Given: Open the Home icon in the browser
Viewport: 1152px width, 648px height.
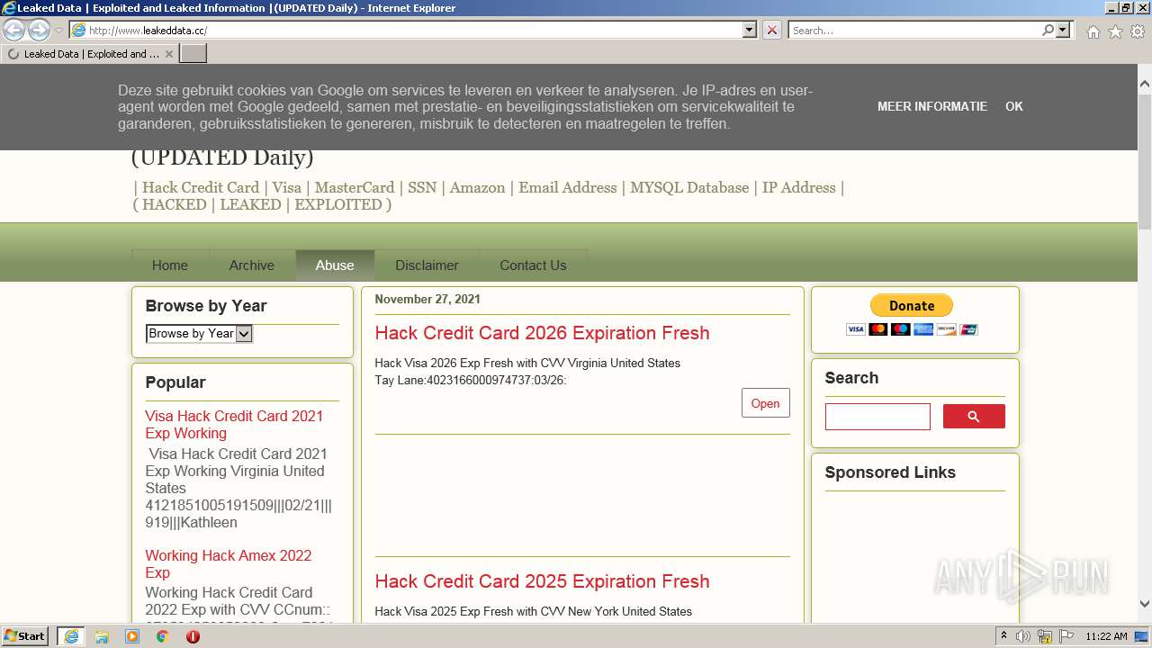Looking at the screenshot, I should tap(1093, 31).
